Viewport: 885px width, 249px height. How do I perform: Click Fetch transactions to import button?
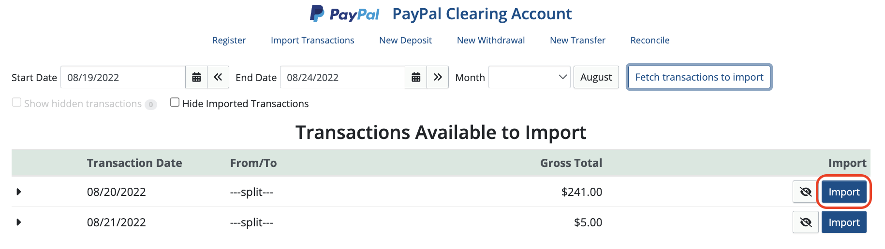tap(699, 77)
